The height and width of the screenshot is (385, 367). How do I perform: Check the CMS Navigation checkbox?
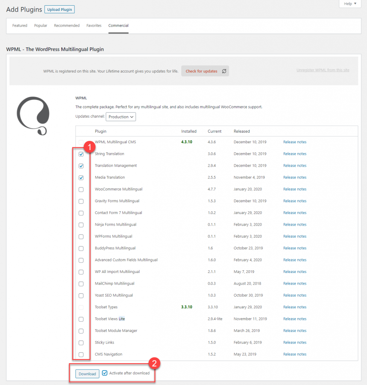(81, 354)
